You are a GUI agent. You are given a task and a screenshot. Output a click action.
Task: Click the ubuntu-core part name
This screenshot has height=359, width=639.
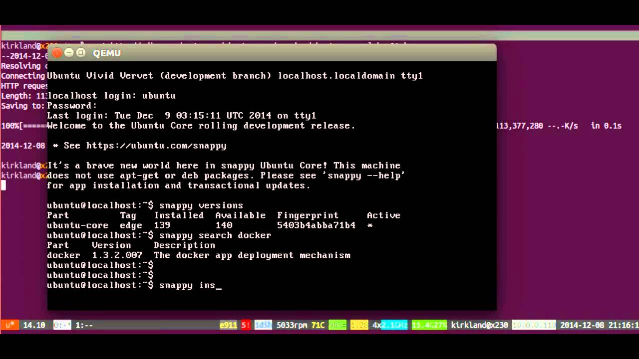click(x=77, y=225)
